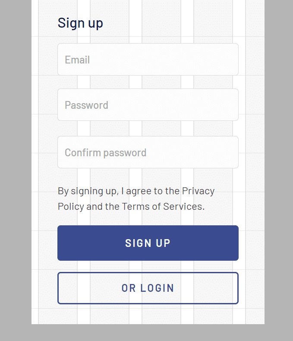293x341 pixels.
Task: Click the OR LOGIN button
Action: click(148, 288)
